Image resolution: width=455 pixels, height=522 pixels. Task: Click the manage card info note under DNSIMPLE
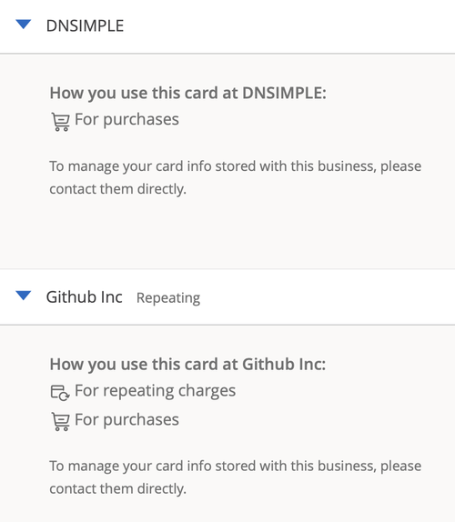coord(235,177)
